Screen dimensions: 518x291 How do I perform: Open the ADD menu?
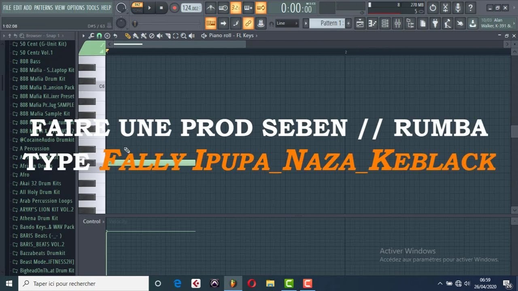(28, 8)
